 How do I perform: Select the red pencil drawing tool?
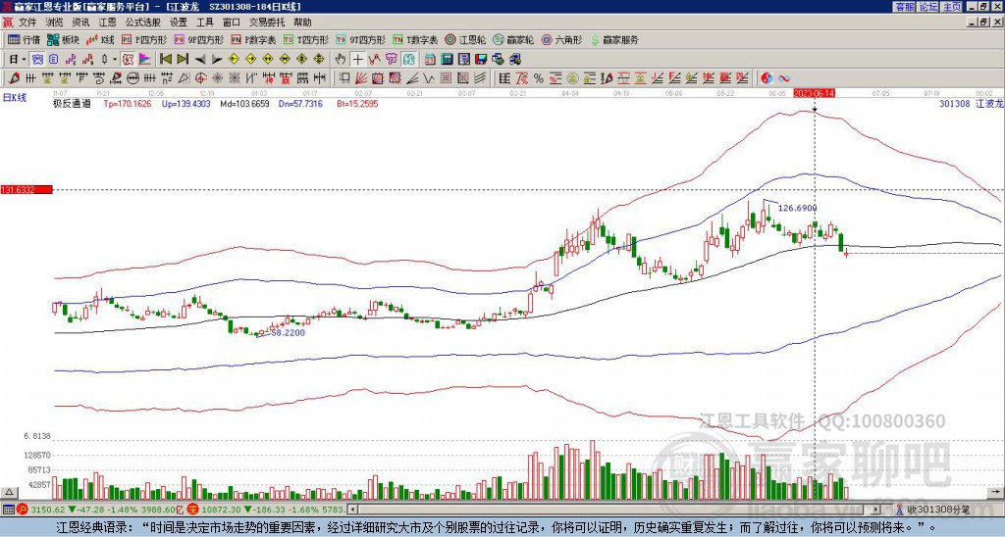(12, 78)
